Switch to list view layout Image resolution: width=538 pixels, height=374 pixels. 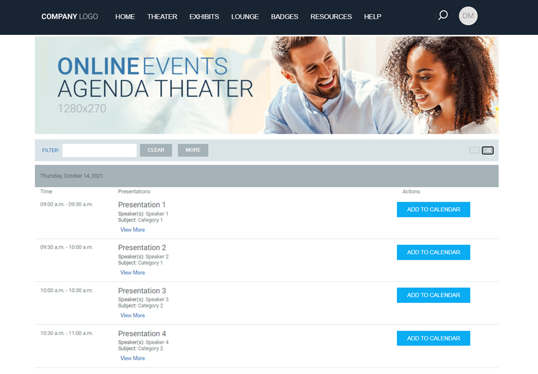tap(488, 150)
